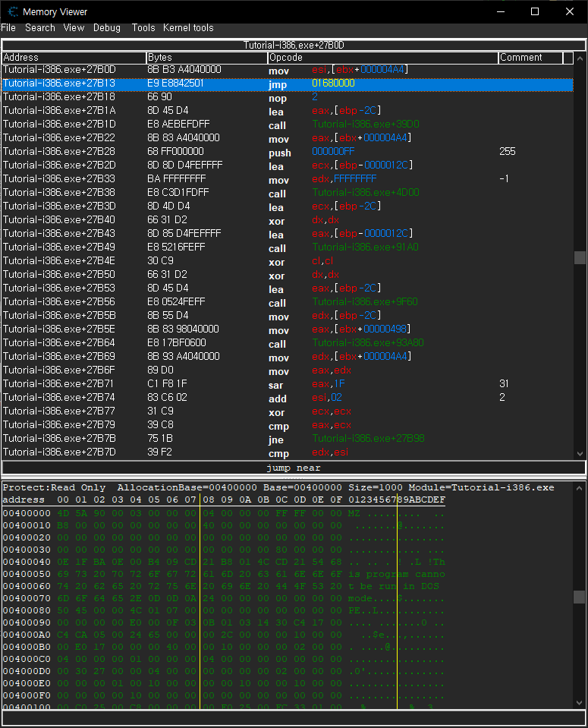The height and width of the screenshot is (728, 588).
Task: Select the Tutorial-i386.exe+27B1A lea row
Action: (x=288, y=111)
